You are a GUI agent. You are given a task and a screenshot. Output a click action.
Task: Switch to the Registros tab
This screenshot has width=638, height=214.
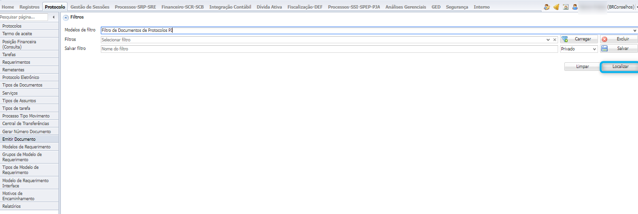coord(29,7)
